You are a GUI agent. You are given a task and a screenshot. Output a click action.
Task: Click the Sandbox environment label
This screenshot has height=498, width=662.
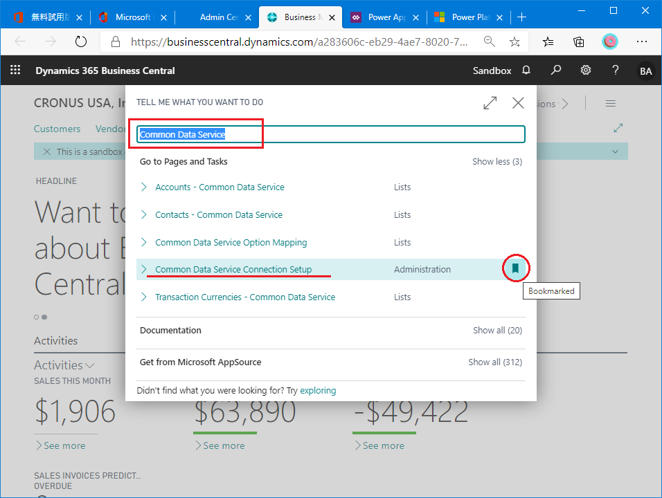coord(492,71)
